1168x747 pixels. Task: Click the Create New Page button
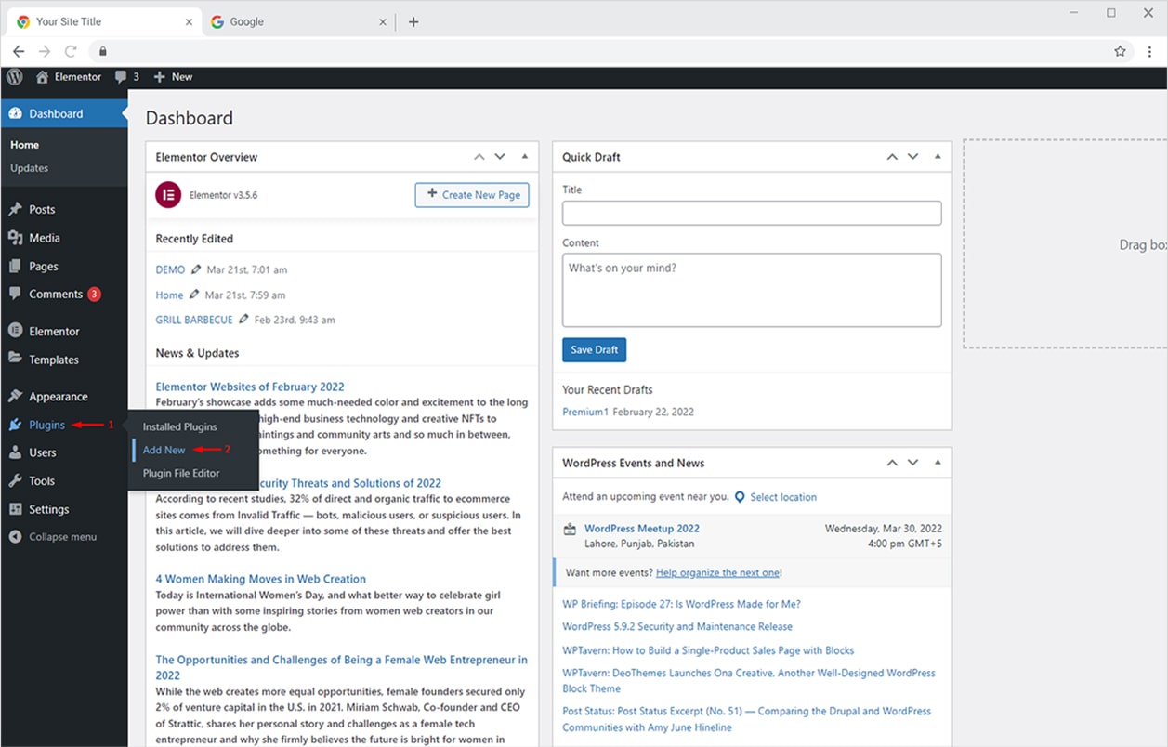472,195
